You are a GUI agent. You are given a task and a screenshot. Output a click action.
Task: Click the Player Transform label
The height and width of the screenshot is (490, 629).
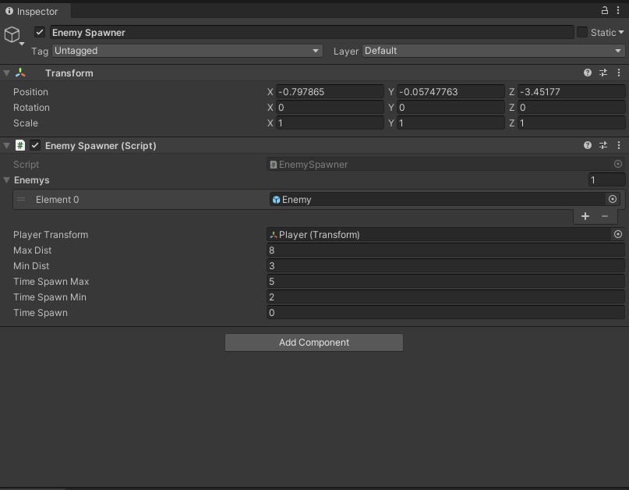coord(51,235)
